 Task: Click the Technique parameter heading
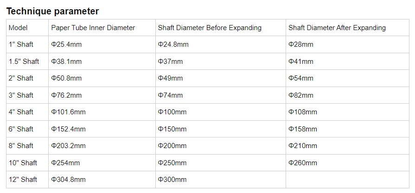(52, 11)
